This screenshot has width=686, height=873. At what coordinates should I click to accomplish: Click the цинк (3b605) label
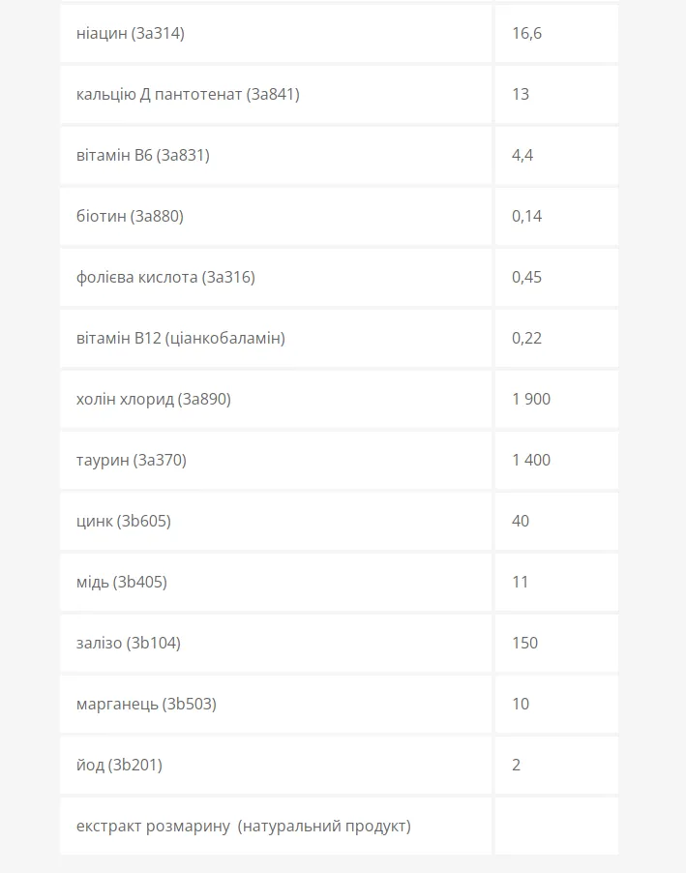[124, 521]
